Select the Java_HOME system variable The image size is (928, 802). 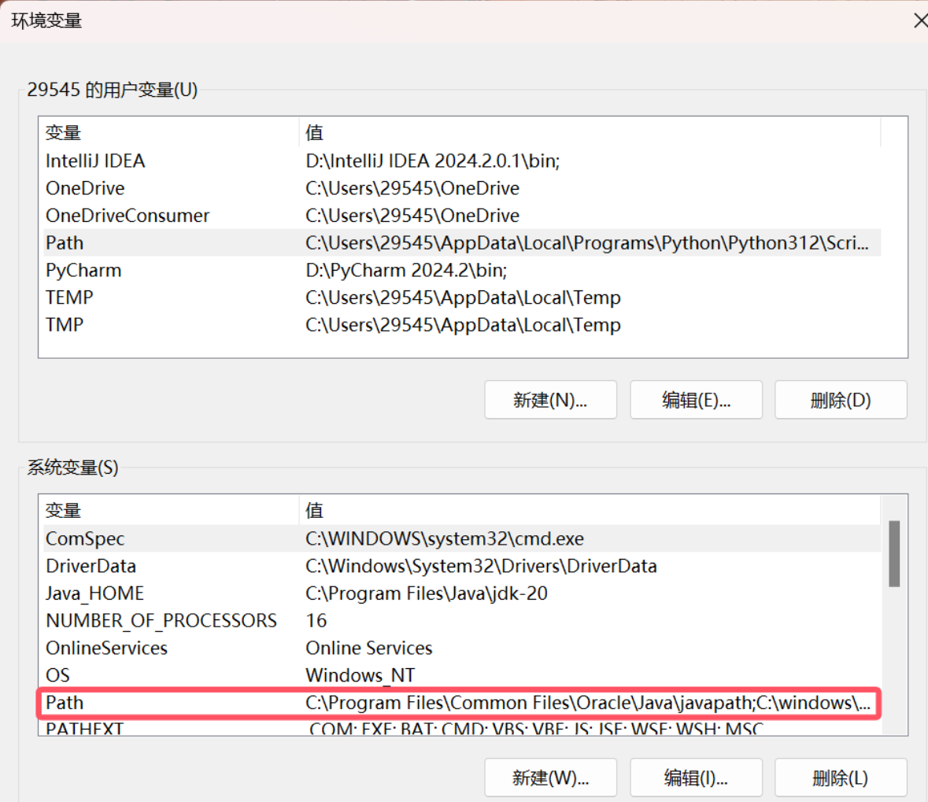click(94, 593)
